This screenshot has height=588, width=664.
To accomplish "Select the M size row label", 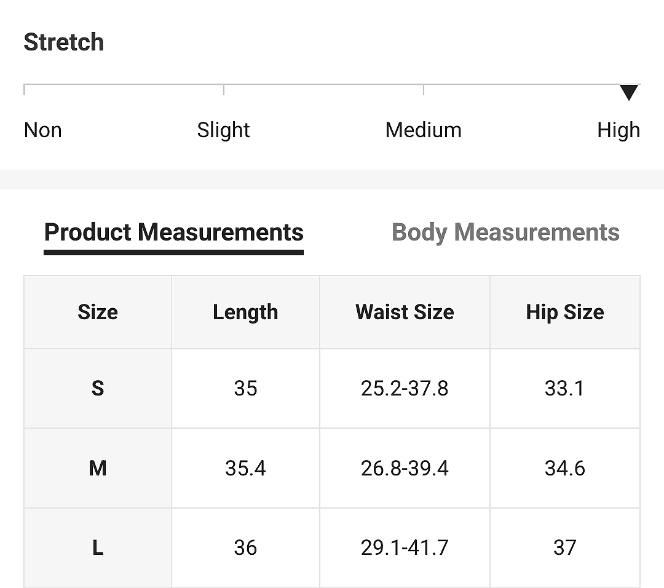I will pos(98,468).
